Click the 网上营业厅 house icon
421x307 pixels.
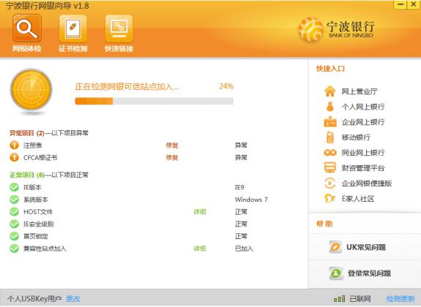pos(330,91)
